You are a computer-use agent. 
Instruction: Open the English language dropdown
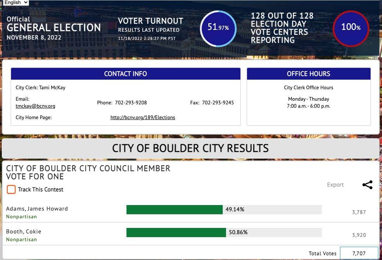click(15, 3)
